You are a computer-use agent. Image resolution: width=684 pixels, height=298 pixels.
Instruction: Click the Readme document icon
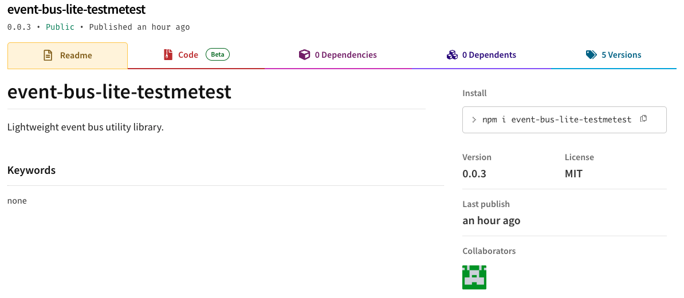[48, 55]
